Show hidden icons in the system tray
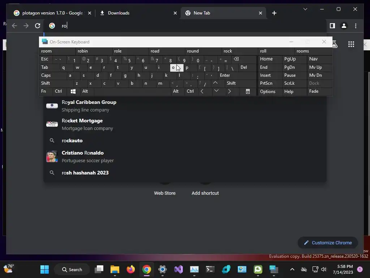Image resolution: width=370 pixels, height=278 pixels. [x=292, y=269]
